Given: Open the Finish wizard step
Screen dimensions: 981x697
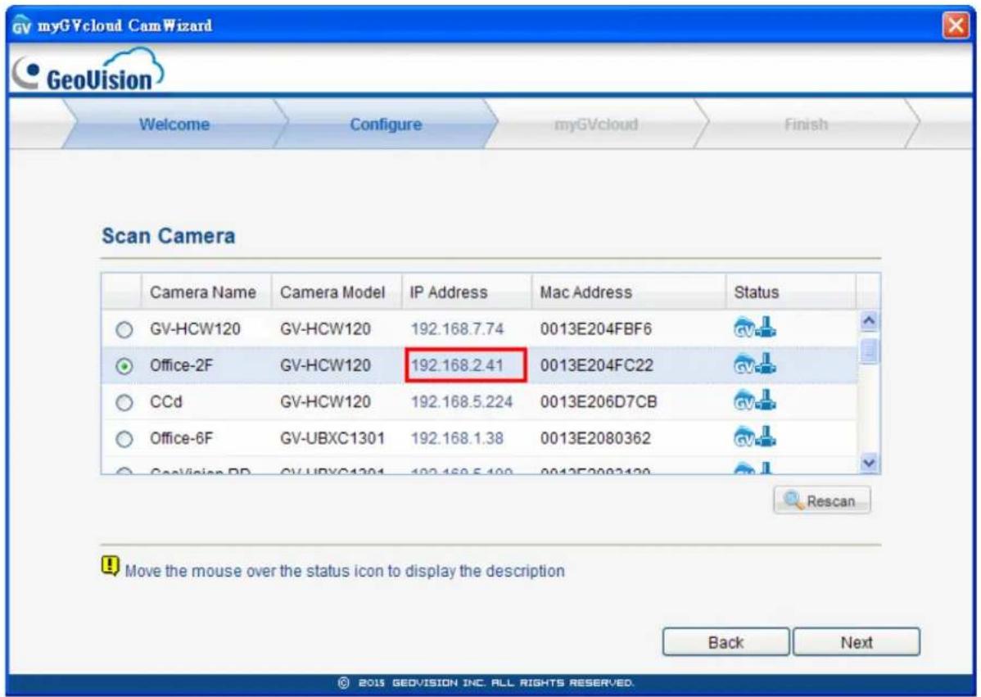Looking at the screenshot, I should tap(806, 124).
